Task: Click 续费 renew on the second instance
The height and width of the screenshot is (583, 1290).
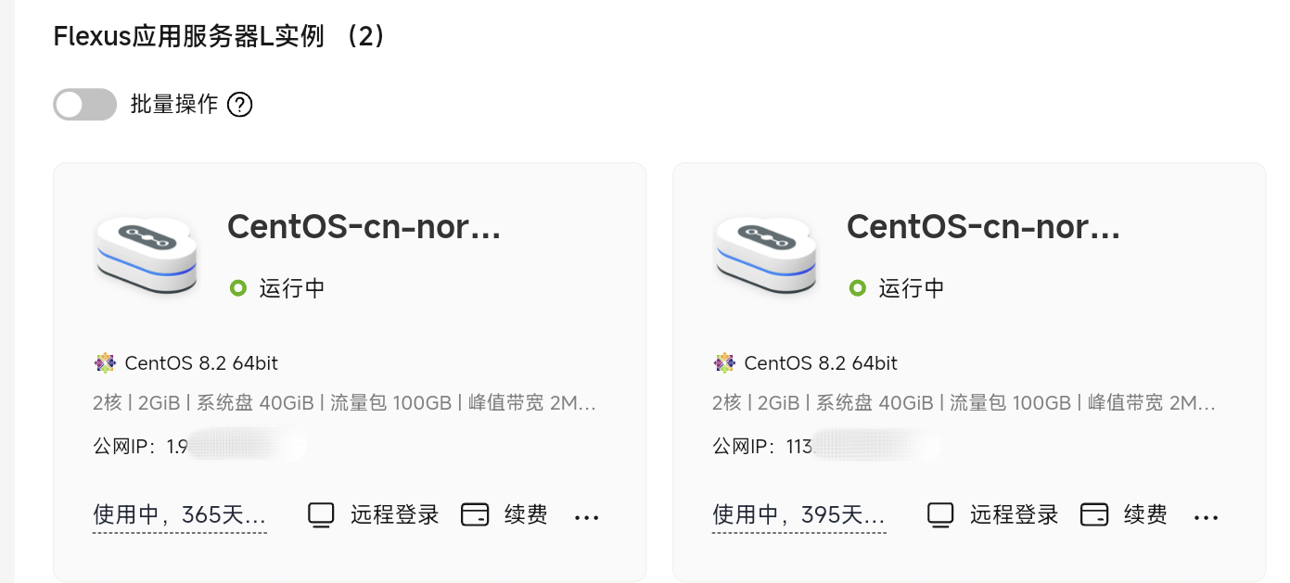Action: (1145, 515)
